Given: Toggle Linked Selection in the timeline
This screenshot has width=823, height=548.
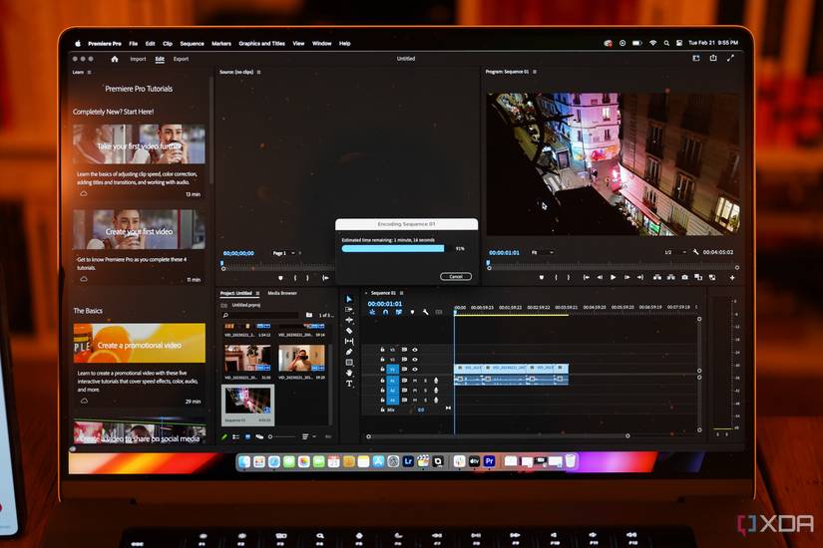Looking at the screenshot, I should pyautogui.click(x=398, y=312).
